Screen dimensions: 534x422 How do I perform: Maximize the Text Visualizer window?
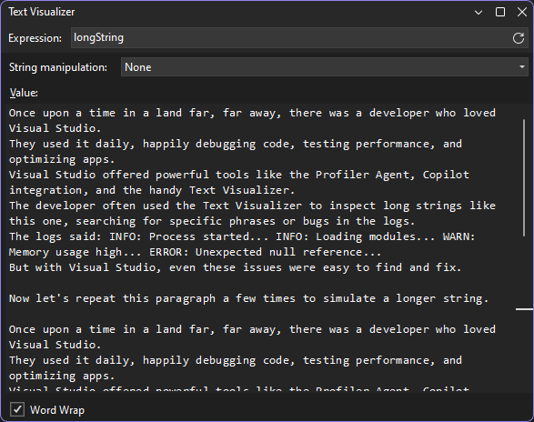coord(500,12)
